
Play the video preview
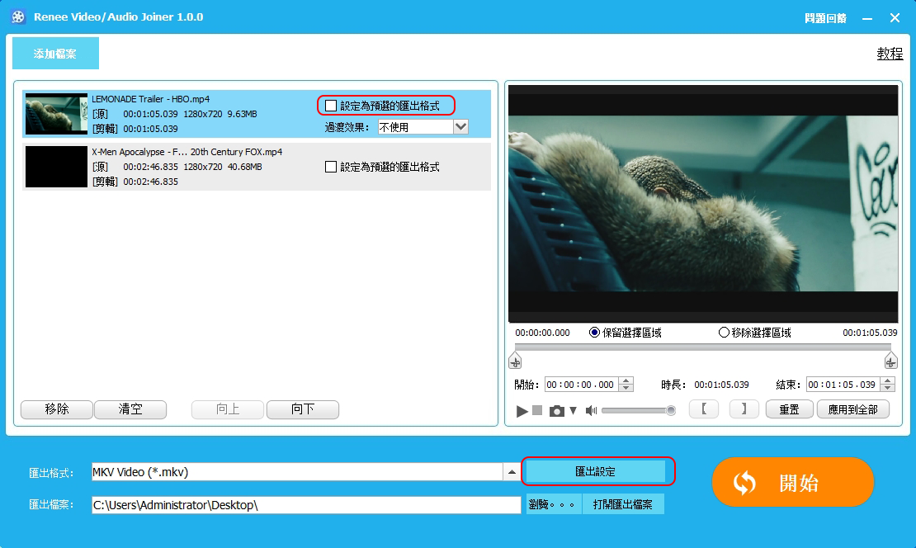click(x=522, y=411)
